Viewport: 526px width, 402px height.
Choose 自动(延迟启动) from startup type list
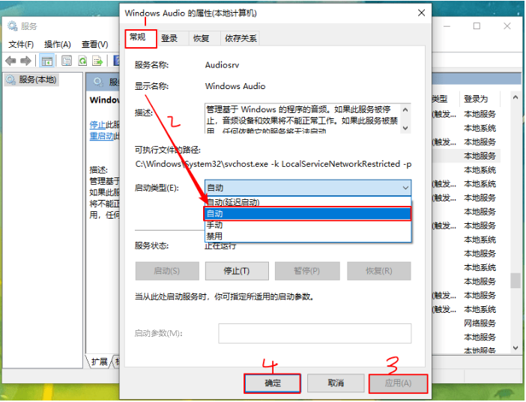click(x=308, y=202)
